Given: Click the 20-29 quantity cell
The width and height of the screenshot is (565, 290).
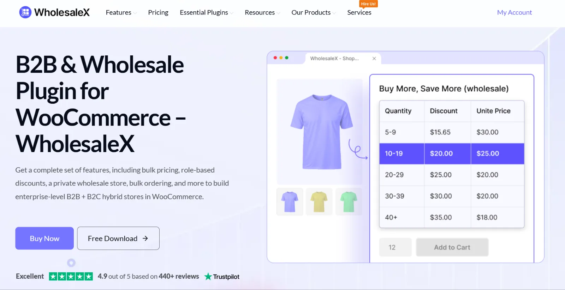Looking at the screenshot, I should 402,175.
